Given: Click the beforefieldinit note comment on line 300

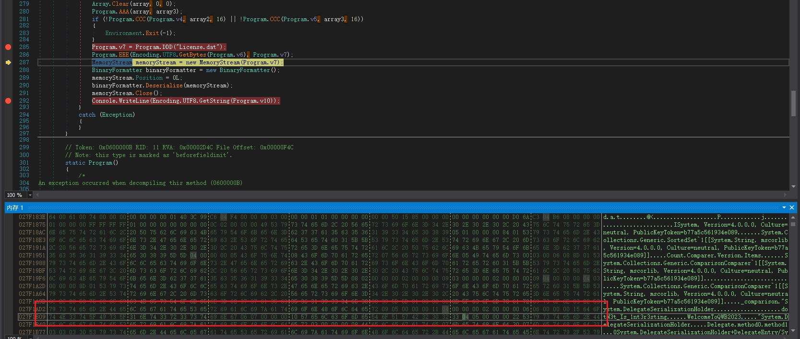Looking at the screenshot, I should click(x=149, y=155).
